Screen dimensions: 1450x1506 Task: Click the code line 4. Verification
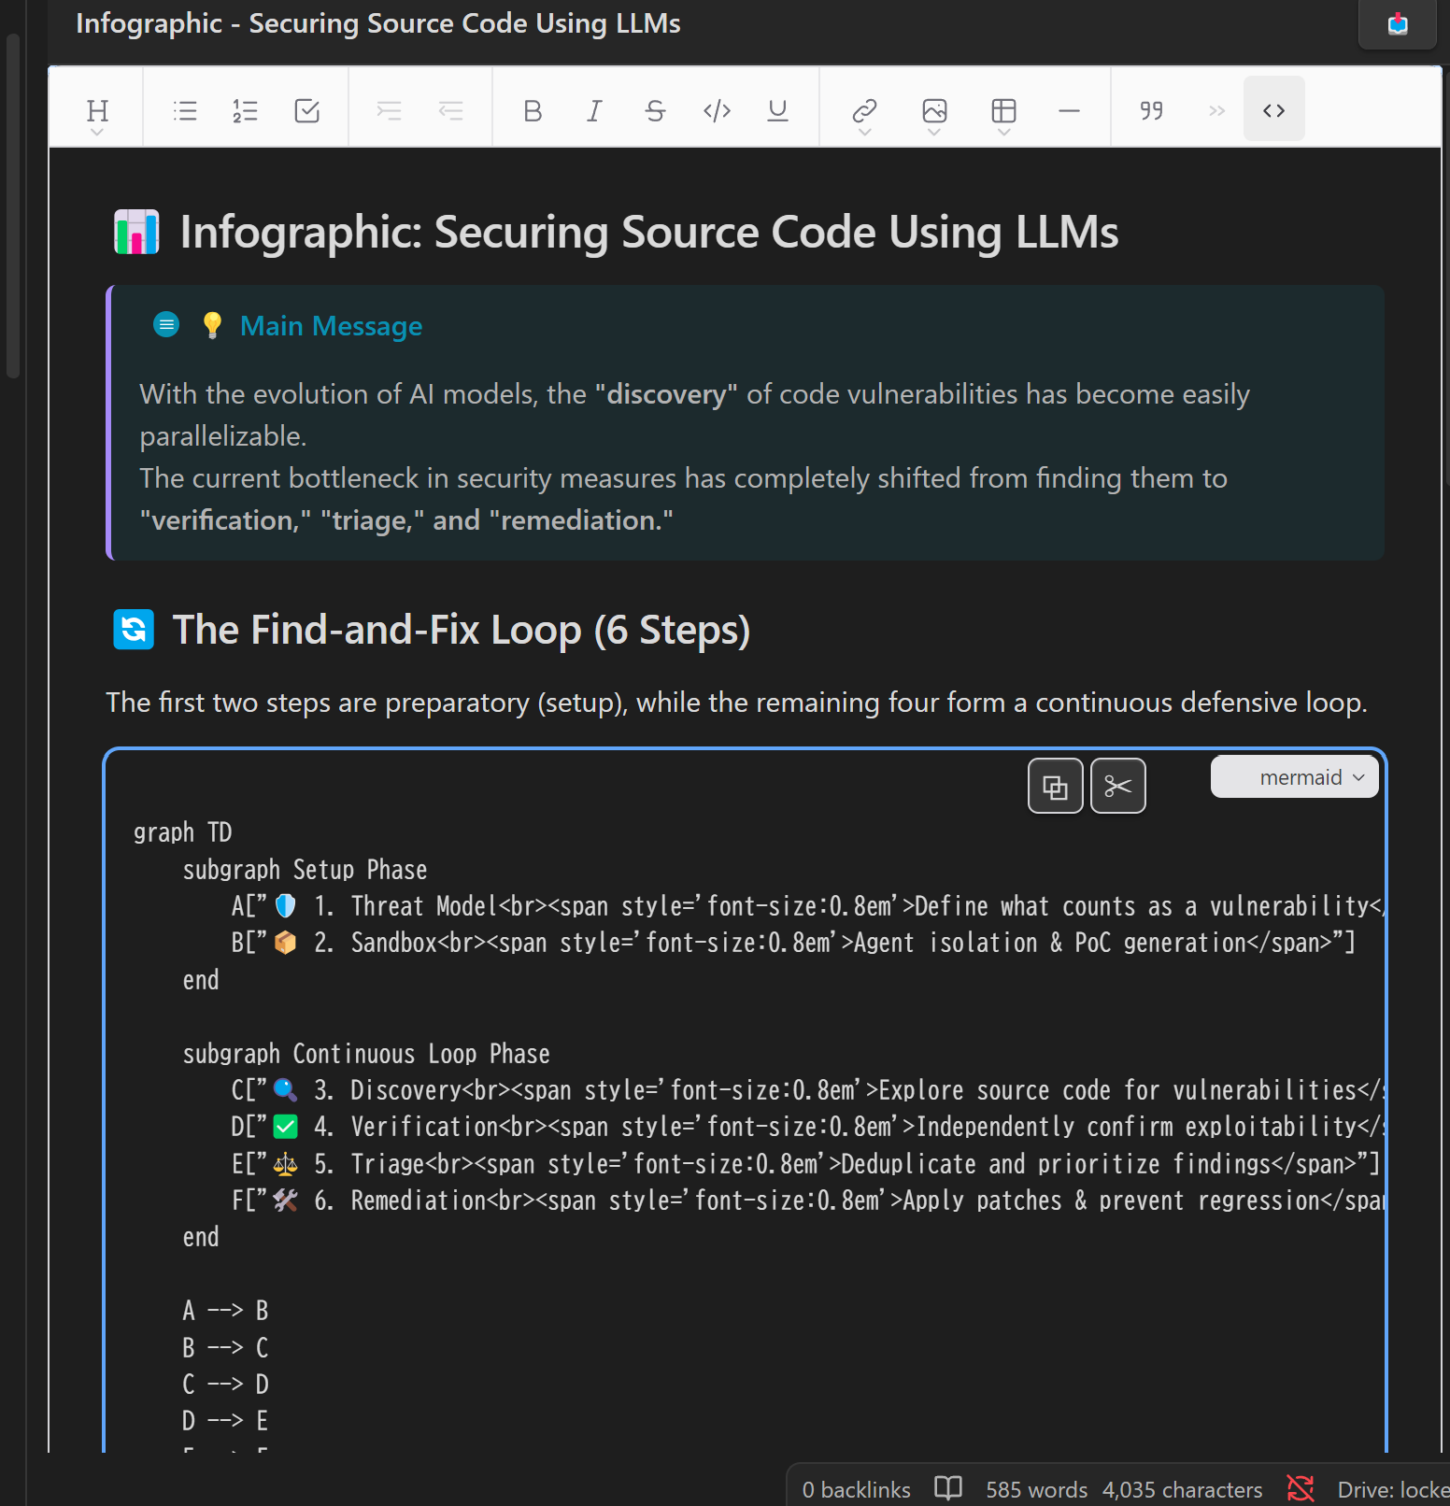(x=807, y=1127)
